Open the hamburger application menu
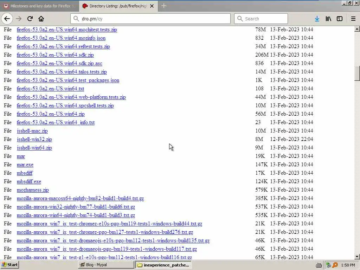 [x=353, y=19]
